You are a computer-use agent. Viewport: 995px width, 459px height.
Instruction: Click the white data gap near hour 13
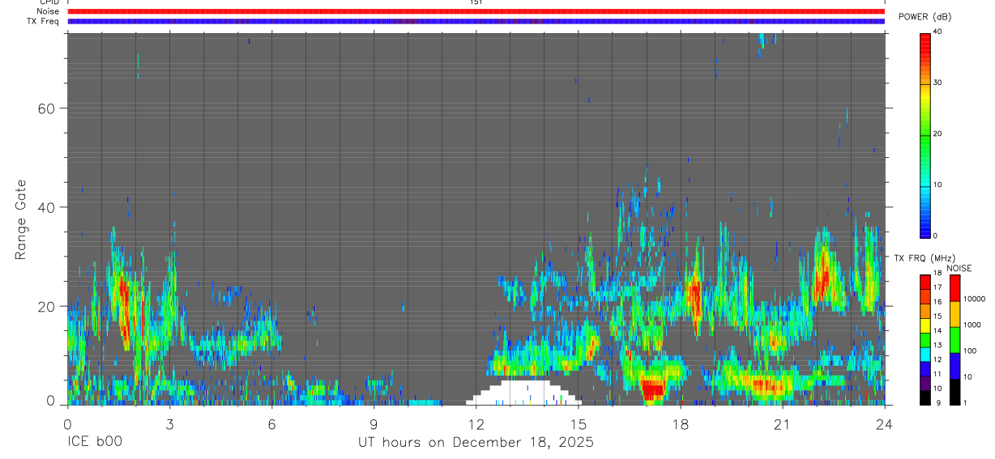coord(524,392)
